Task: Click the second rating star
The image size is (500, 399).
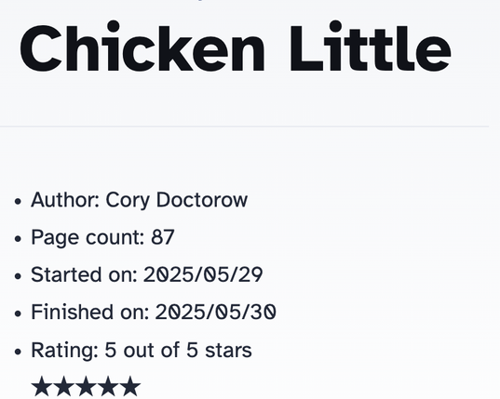Action: [x=63, y=386]
